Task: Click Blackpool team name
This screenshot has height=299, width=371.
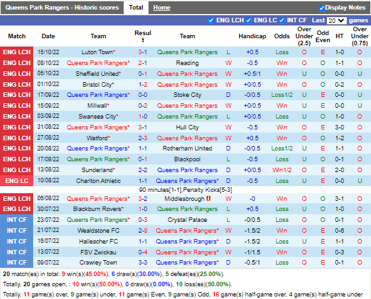Action: click(x=187, y=159)
